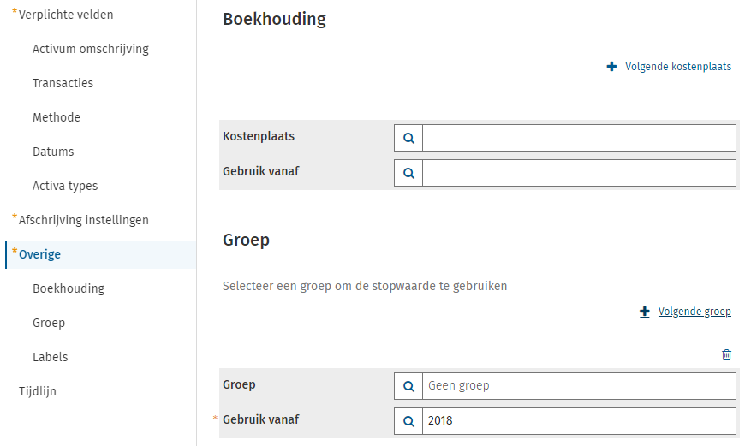Open Afschrijving instellingen section
This screenshot has width=751, height=446.
[x=83, y=220]
